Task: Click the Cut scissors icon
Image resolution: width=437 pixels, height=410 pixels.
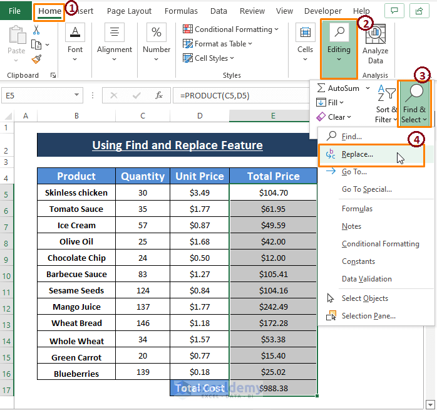Action: coord(36,29)
